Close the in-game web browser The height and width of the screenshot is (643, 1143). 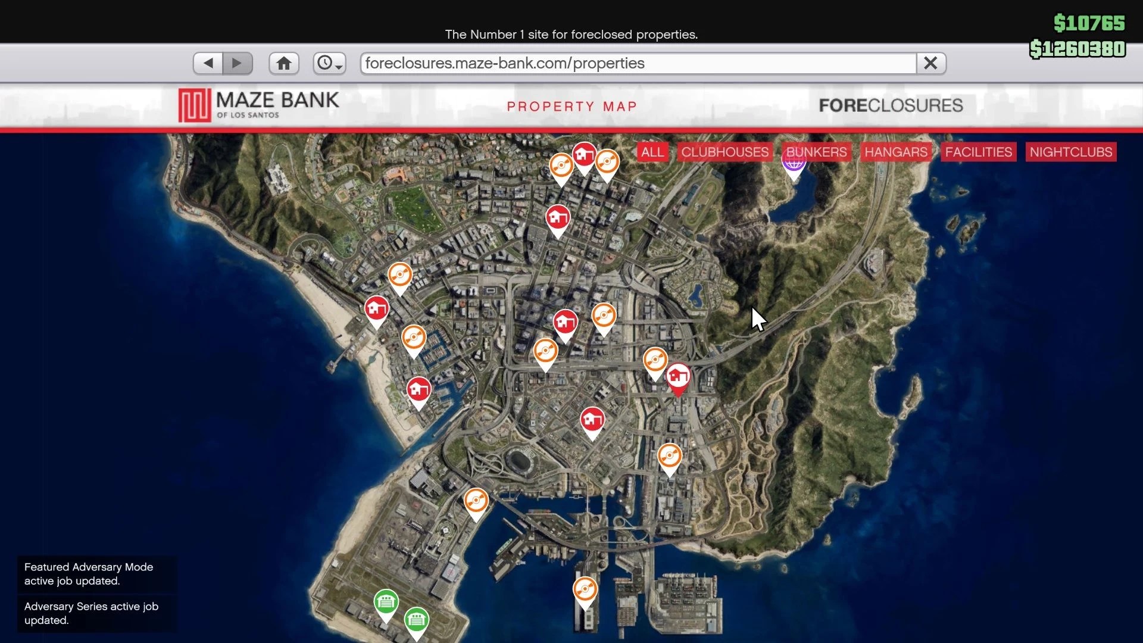click(x=931, y=63)
